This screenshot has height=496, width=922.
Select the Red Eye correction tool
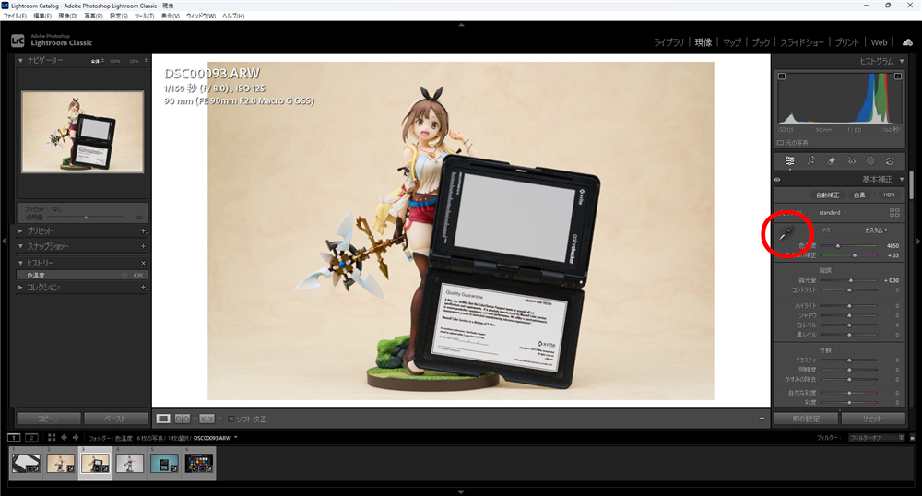(851, 160)
